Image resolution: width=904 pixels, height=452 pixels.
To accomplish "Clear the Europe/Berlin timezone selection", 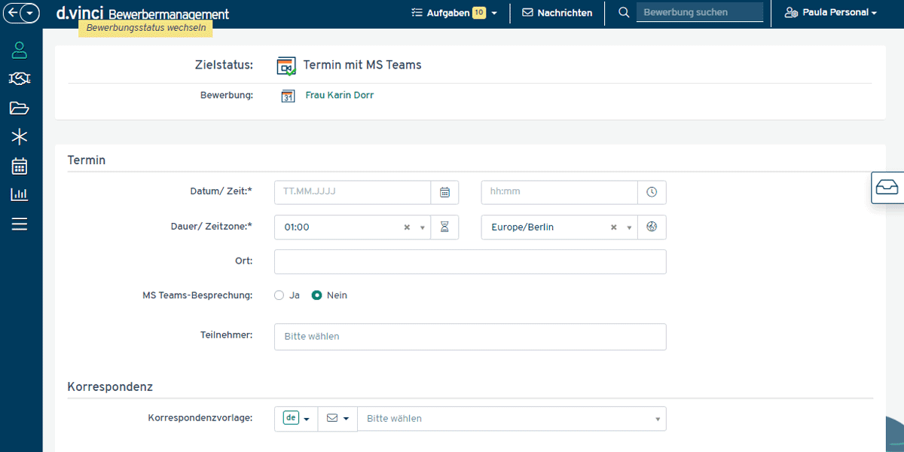I will 614,228.
